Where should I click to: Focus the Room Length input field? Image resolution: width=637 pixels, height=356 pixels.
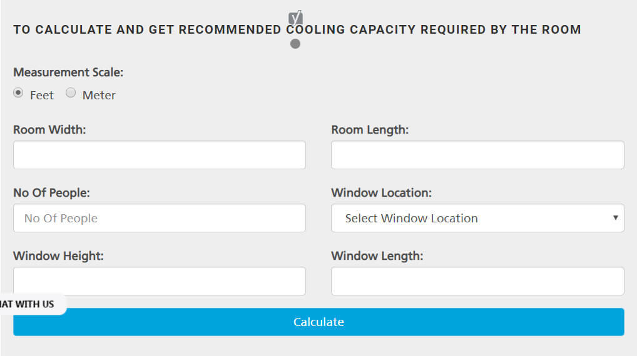click(477, 155)
